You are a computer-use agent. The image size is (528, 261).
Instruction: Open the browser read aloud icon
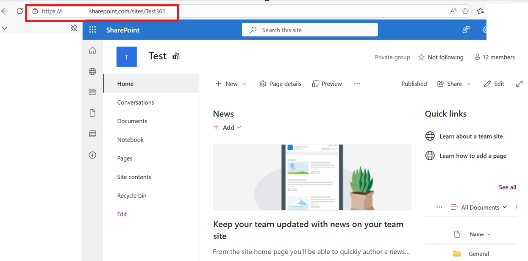453,11
